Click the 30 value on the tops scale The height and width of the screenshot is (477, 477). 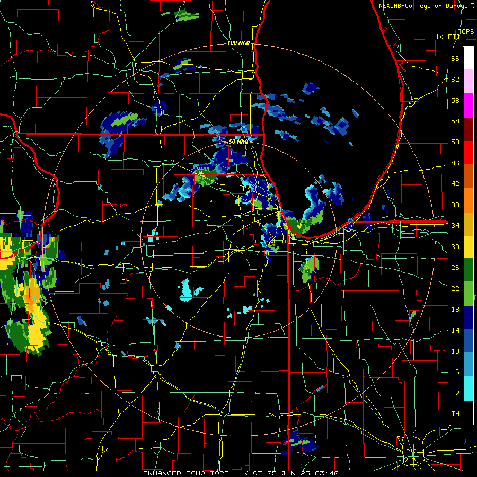click(x=455, y=246)
